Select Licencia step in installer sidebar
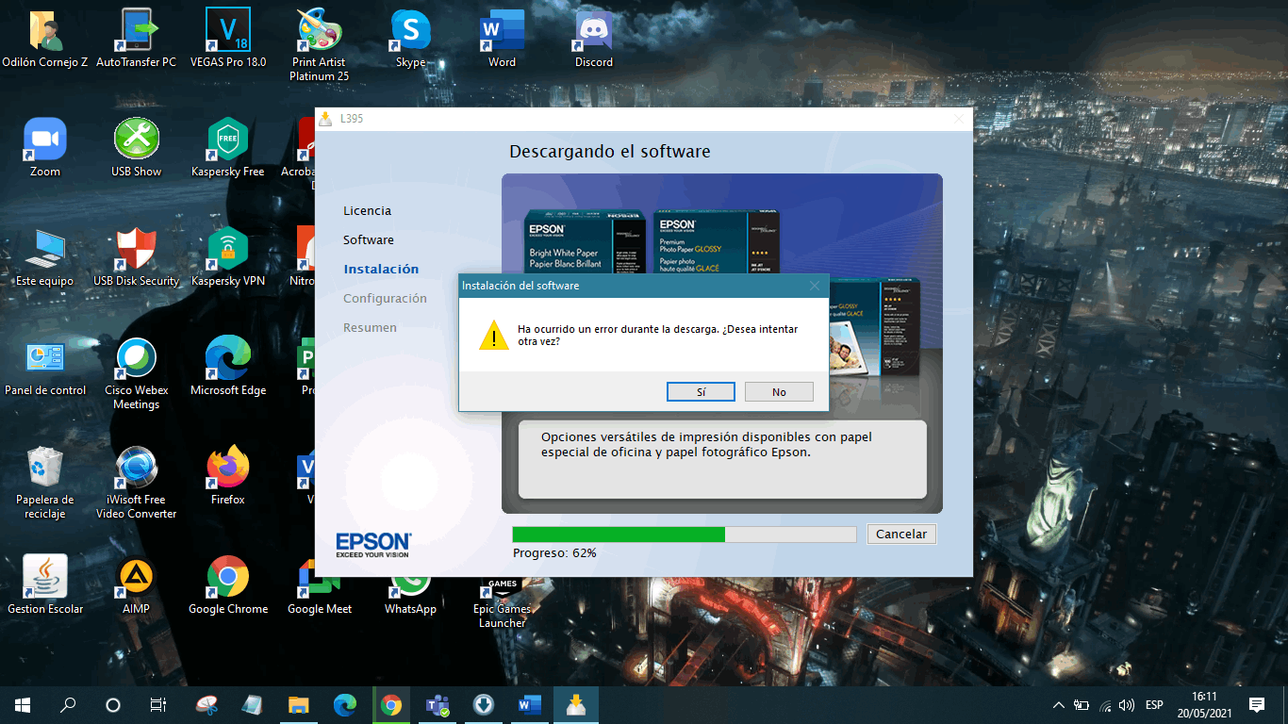The width and height of the screenshot is (1288, 724). 367,211
